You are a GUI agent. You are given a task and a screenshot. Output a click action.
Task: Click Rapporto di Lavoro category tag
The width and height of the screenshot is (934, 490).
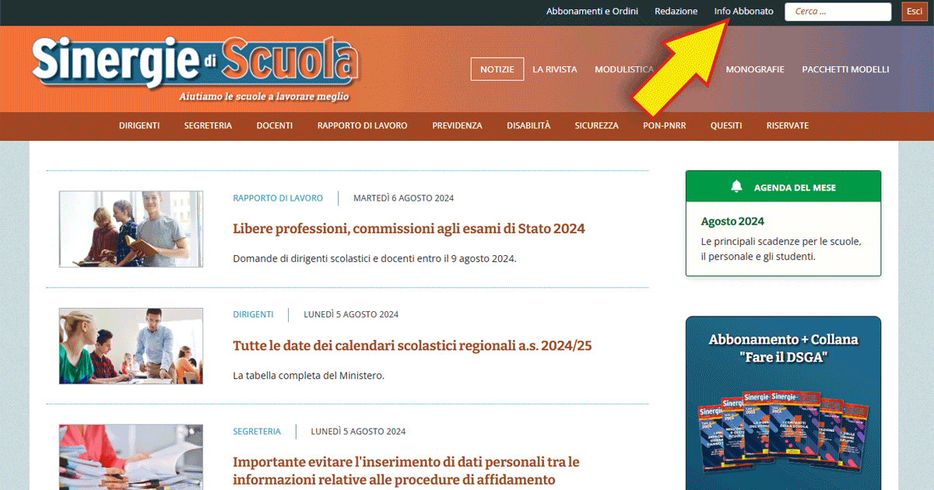278,198
